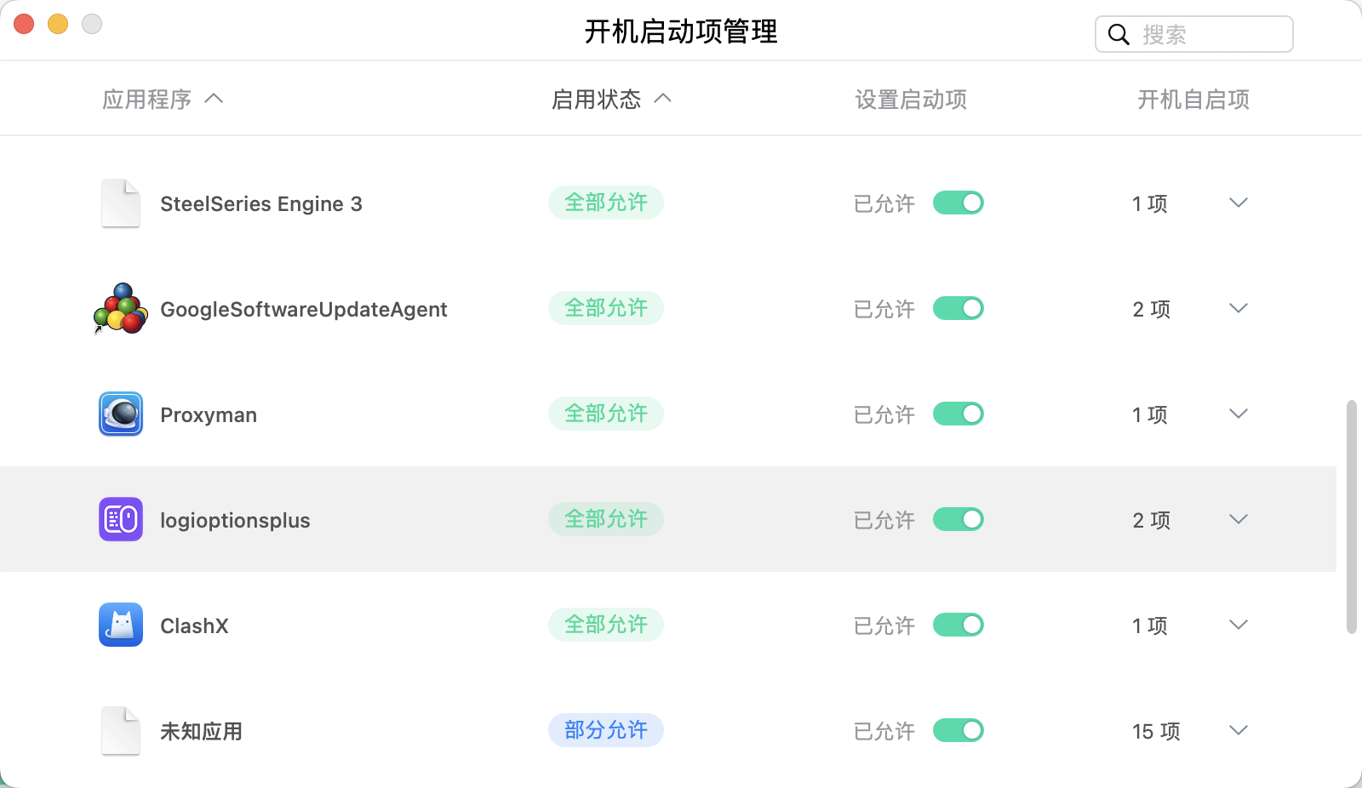Screen dimensions: 1362x788
Task: Toggle 未知应用 startup permission off
Action: point(959,730)
